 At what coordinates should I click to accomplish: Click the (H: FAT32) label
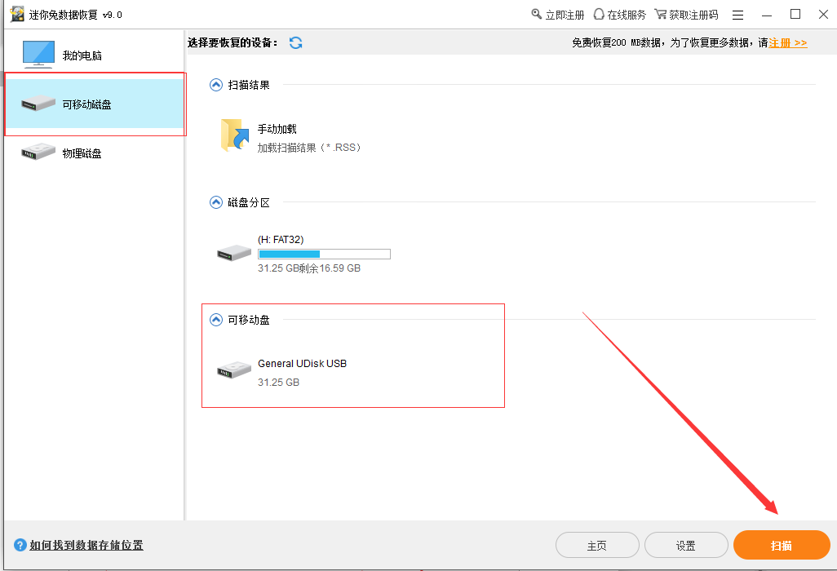[281, 240]
